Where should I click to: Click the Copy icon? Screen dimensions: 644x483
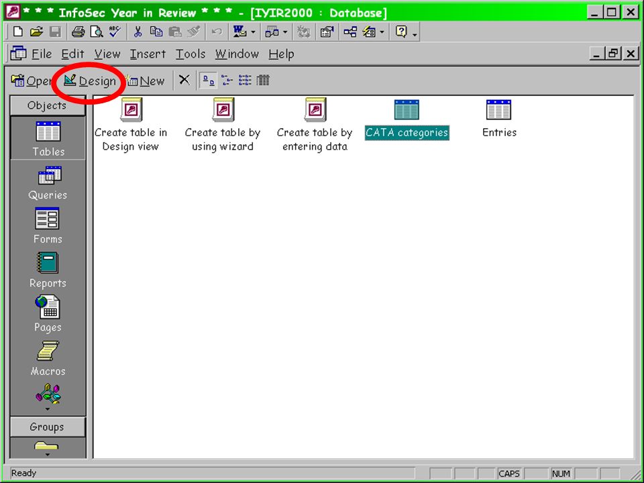[x=156, y=32]
